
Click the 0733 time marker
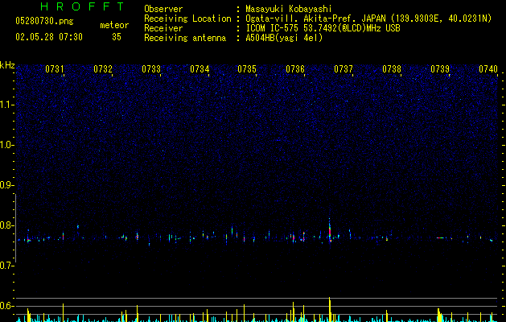[x=151, y=69]
